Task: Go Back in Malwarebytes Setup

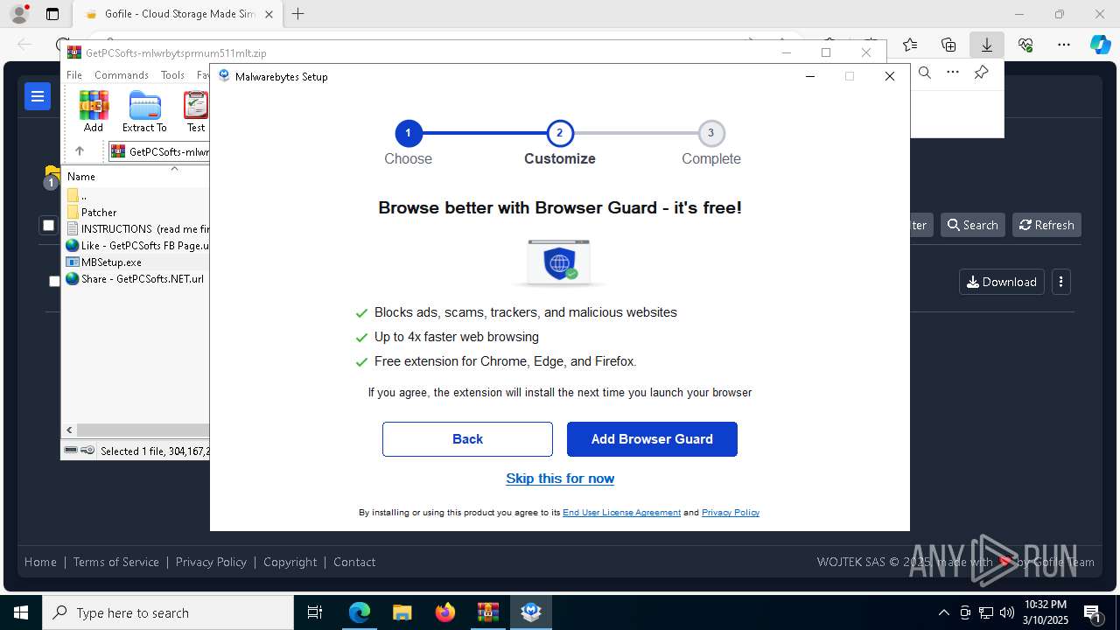Action: click(467, 439)
